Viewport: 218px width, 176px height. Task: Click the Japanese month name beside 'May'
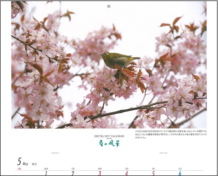coord(34,164)
